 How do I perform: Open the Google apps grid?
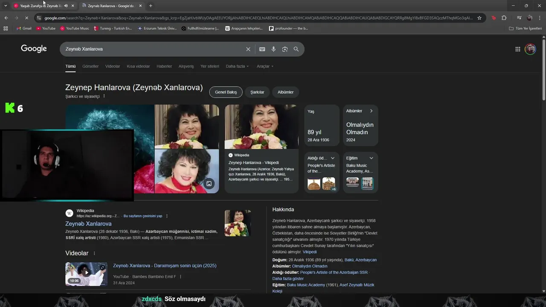pos(518,49)
